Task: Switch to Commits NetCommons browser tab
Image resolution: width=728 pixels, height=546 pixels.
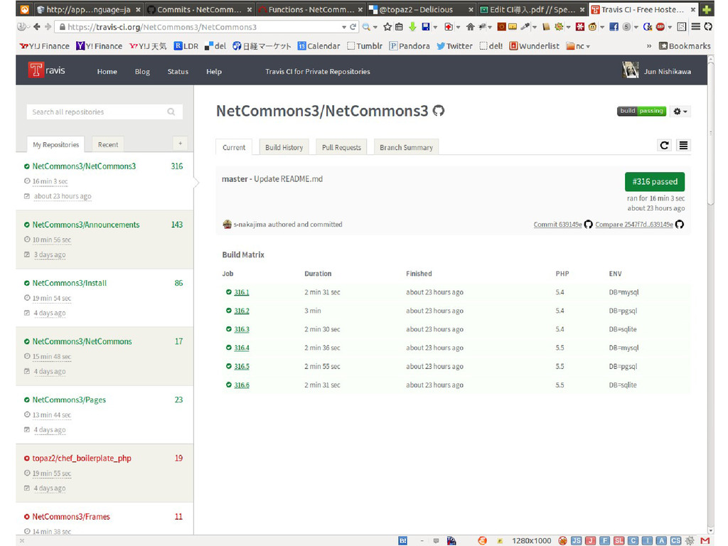Action: click(199, 9)
